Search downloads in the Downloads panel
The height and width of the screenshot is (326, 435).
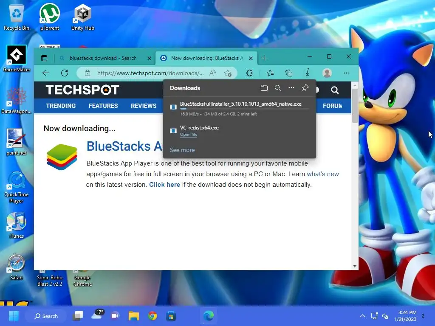[278, 88]
